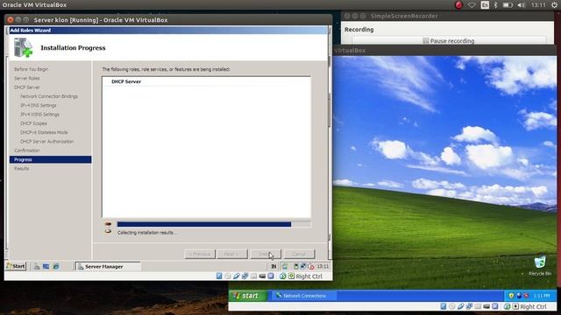The image size is (561, 315).
Task: Open keyboard layout indicator in Ubuntu panel
Action: click(x=485, y=5)
